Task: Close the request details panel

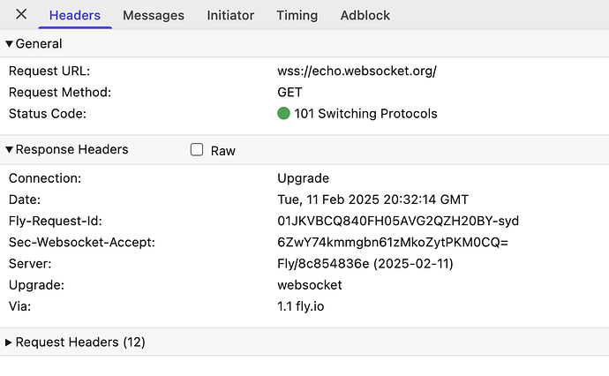Action: (21, 14)
